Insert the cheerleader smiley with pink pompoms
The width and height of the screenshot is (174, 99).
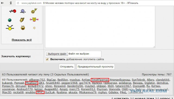[x=34, y=20]
